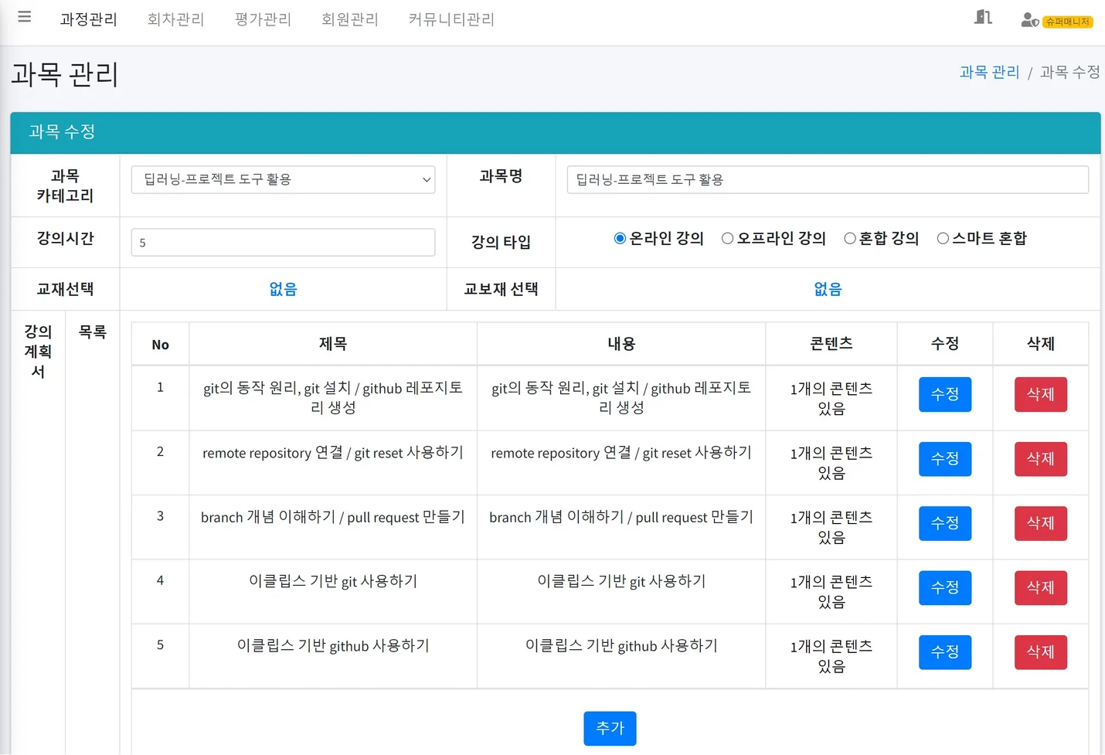This screenshot has height=755, width=1105.
Task: Select the 혼합 강의 radio option
Action: pos(850,238)
